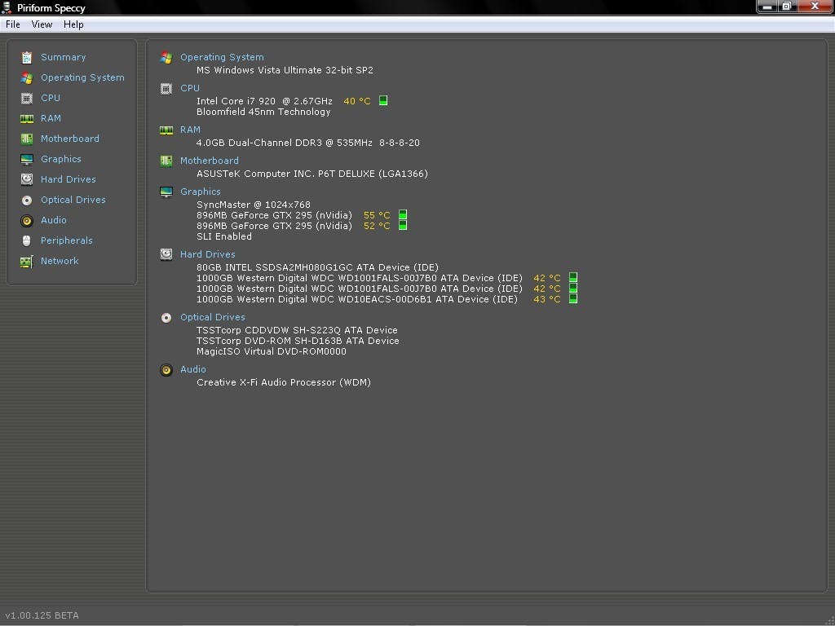
Task: Open the File menu
Action: coord(13,24)
